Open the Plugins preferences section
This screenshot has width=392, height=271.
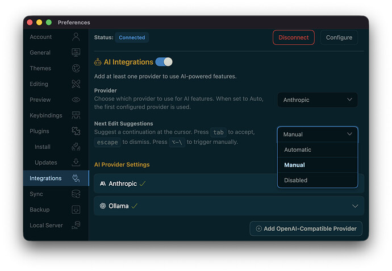point(56,131)
